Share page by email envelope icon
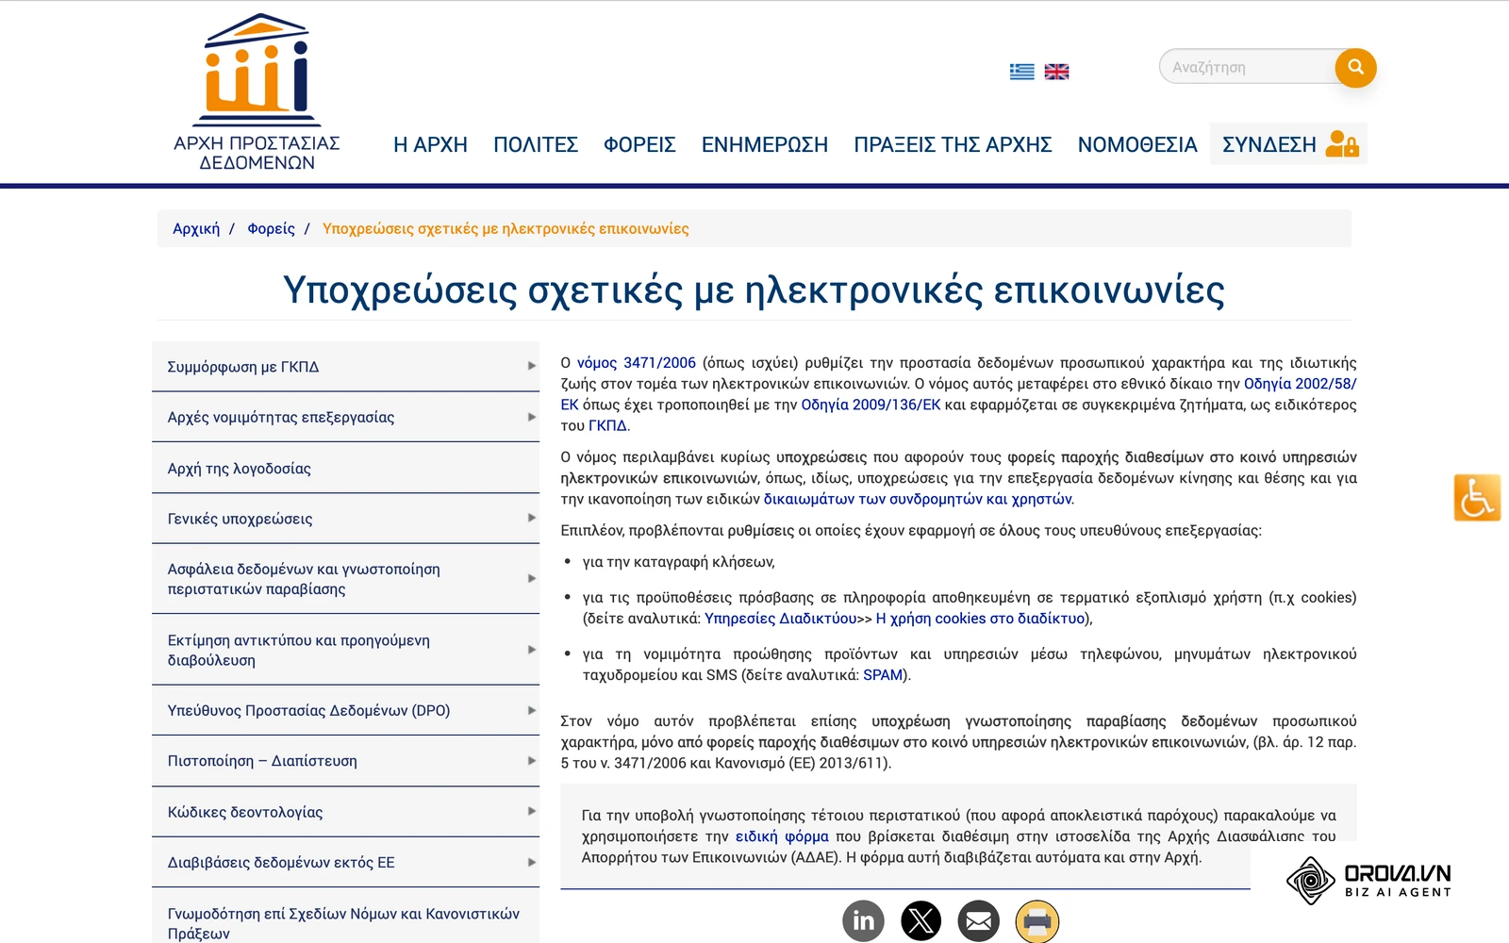 [979, 920]
